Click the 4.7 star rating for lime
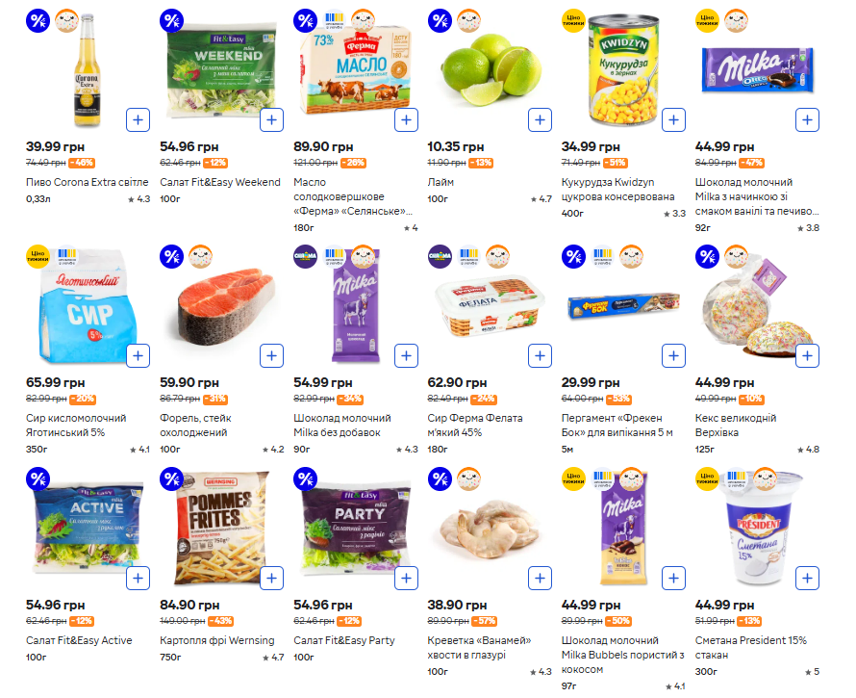The image size is (856, 698). 541,199
